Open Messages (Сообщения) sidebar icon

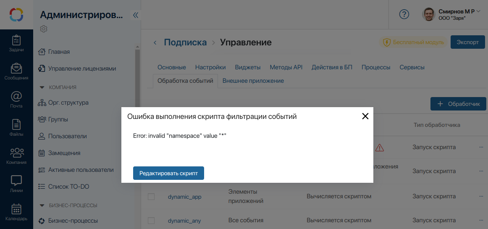tap(16, 71)
